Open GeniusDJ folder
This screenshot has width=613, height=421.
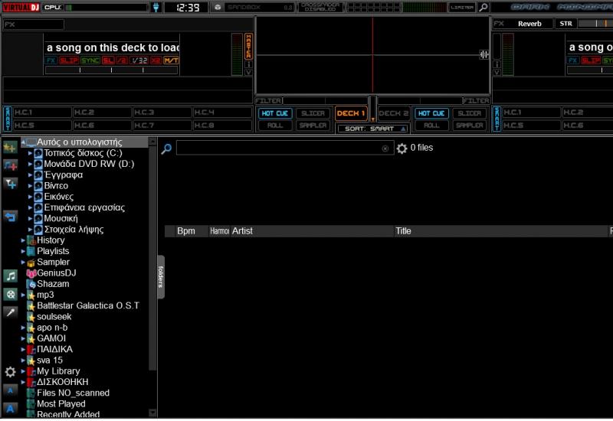(51, 273)
